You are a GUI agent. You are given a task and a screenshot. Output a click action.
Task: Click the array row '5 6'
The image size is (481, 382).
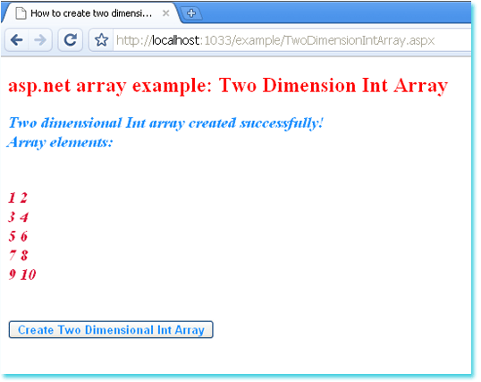pos(18,236)
